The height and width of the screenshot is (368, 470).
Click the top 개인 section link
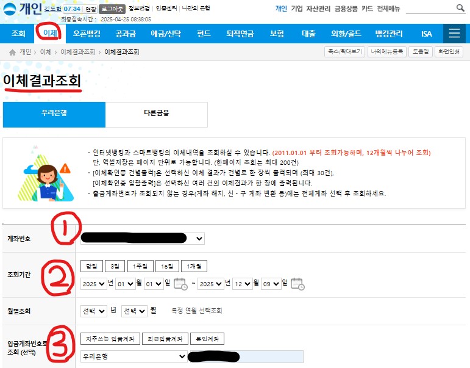tap(281, 9)
